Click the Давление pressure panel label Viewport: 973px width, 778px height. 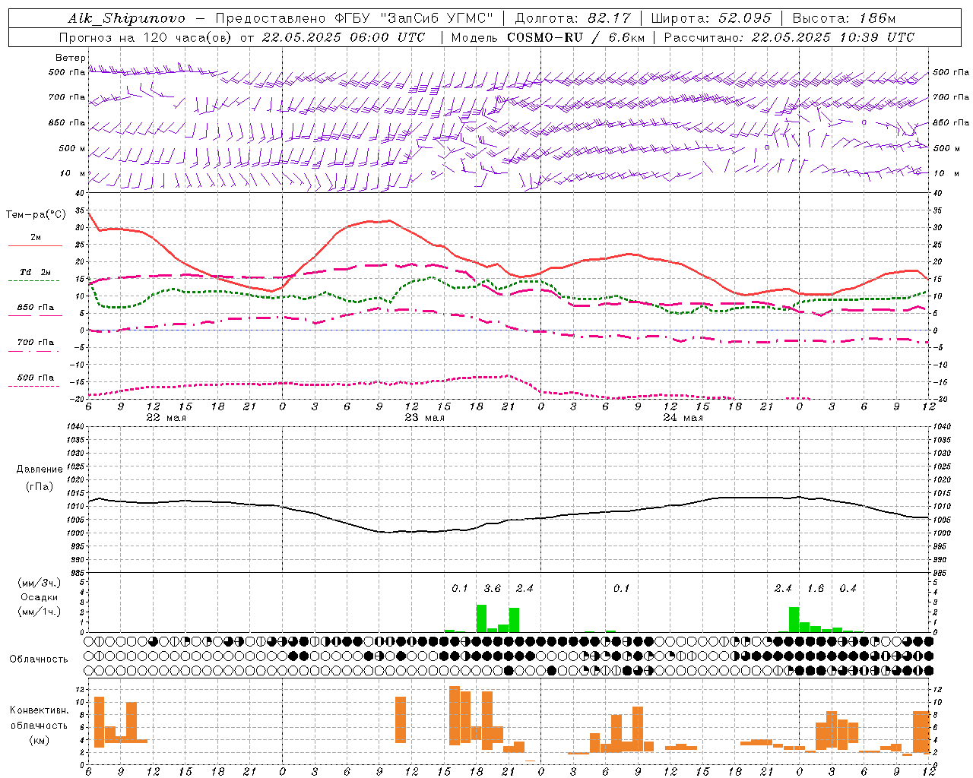coord(40,470)
